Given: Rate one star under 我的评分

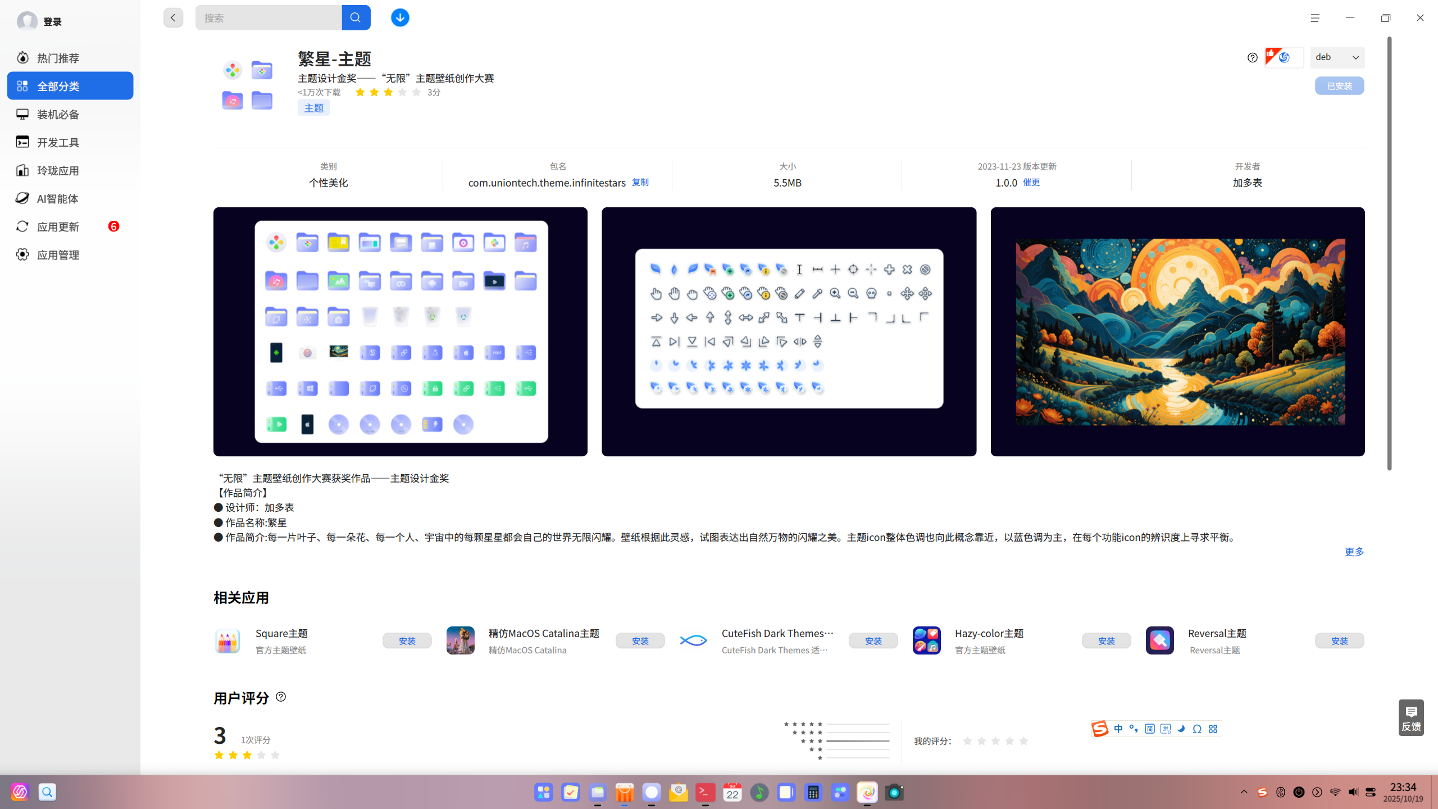Looking at the screenshot, I should point(967,741).
